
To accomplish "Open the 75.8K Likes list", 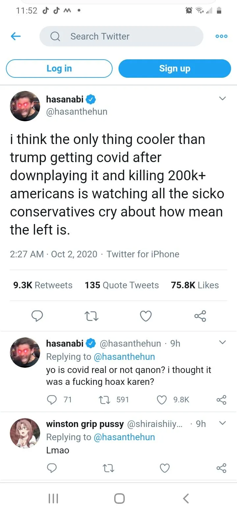I will (195, 285).
